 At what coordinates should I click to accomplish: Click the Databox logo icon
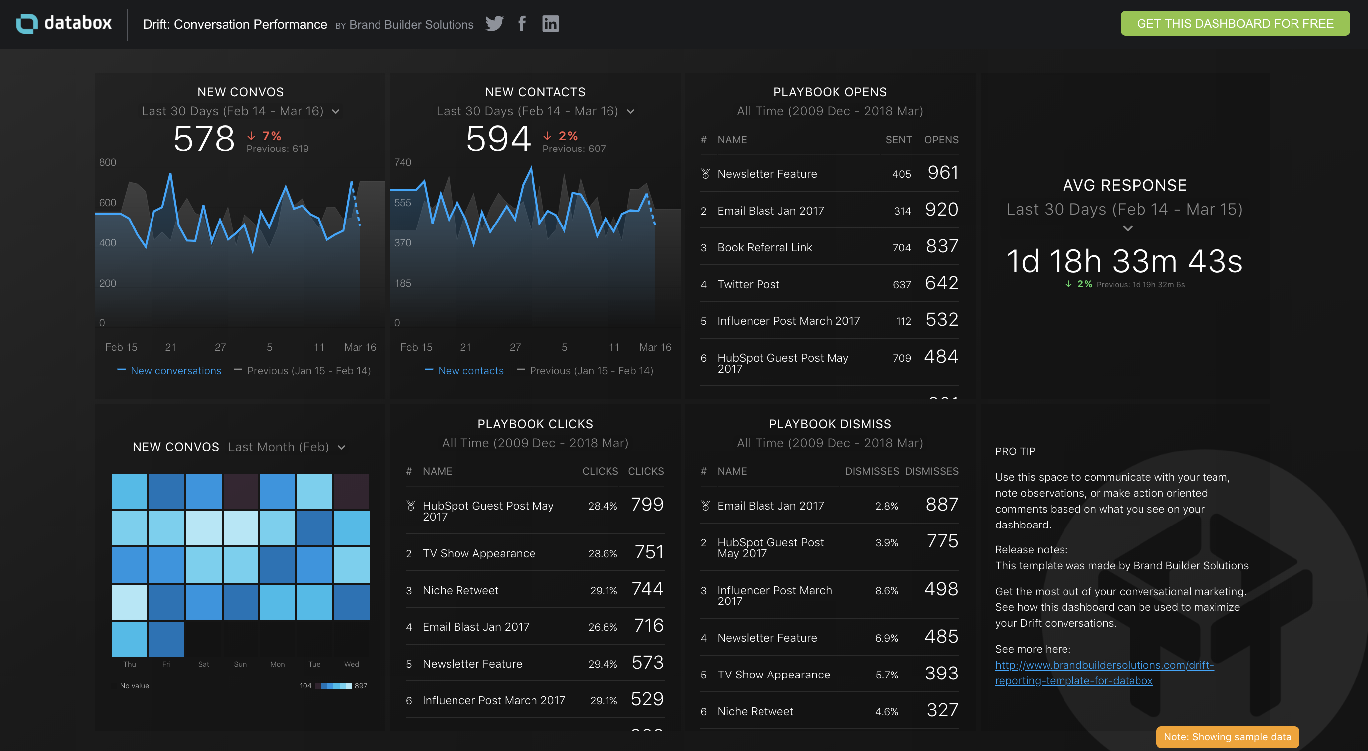pos(27,23)
